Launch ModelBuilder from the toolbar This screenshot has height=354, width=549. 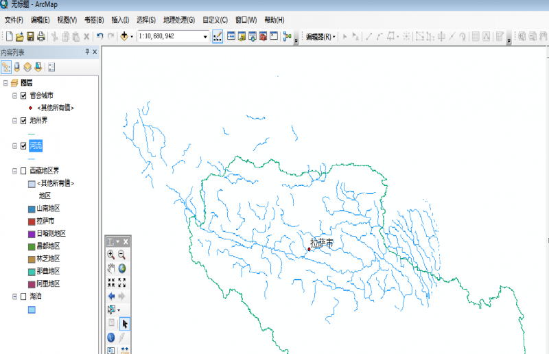coord(288,36)
